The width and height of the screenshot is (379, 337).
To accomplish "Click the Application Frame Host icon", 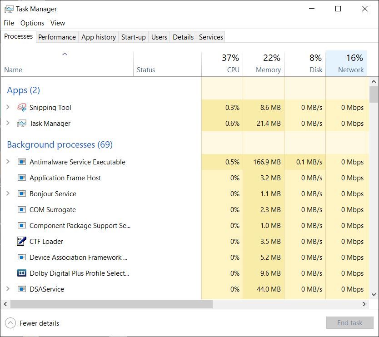I will (x=22, y=178).
